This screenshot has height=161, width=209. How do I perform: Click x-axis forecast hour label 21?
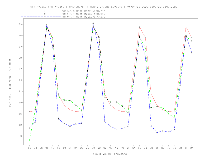click(x=70, y=148)
